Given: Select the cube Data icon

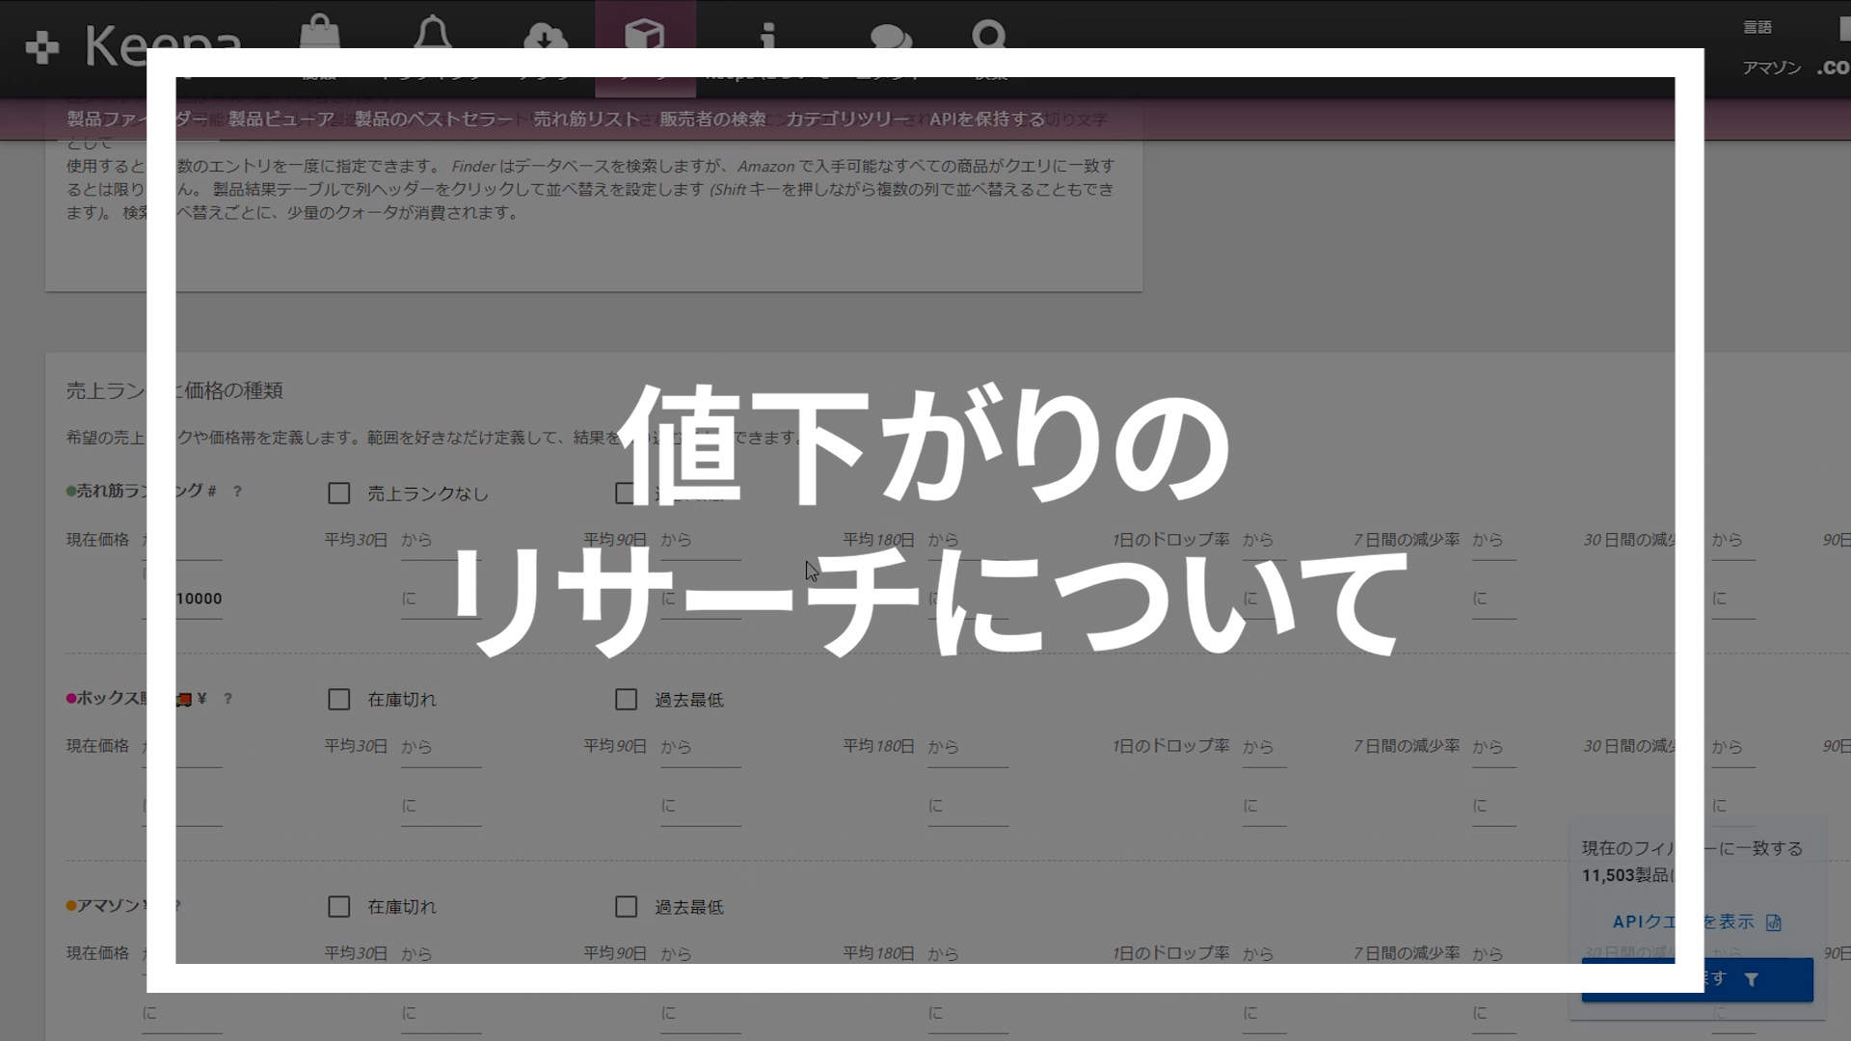Looking at the screenshot, I should coord(644,35).
